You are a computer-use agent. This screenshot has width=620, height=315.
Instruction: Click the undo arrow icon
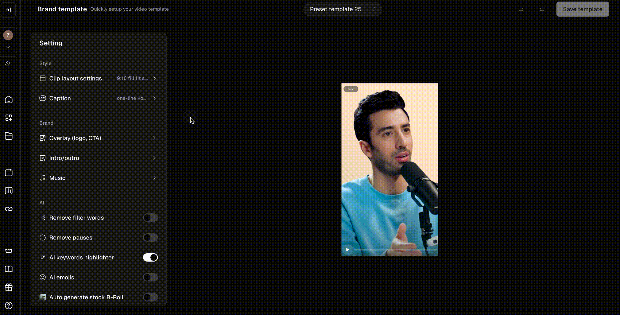pos(521,9)
